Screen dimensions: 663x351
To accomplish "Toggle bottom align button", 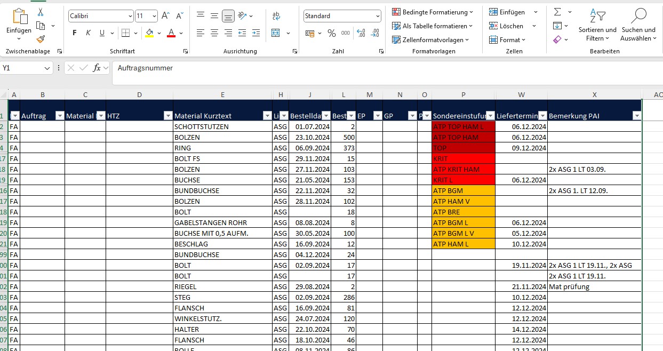I will [228, 16].
